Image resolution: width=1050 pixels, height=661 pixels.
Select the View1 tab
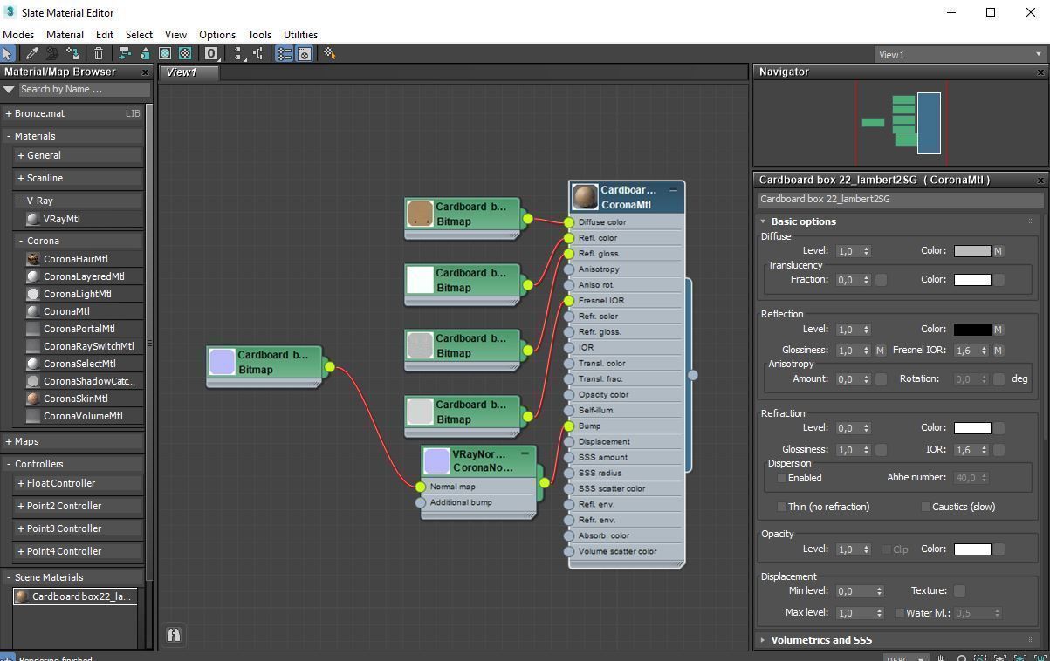[188, 72]
